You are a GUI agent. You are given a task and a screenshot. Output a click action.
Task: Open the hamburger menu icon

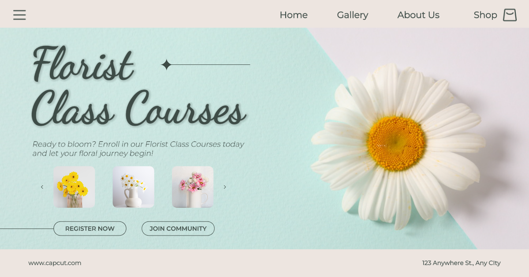19,15
